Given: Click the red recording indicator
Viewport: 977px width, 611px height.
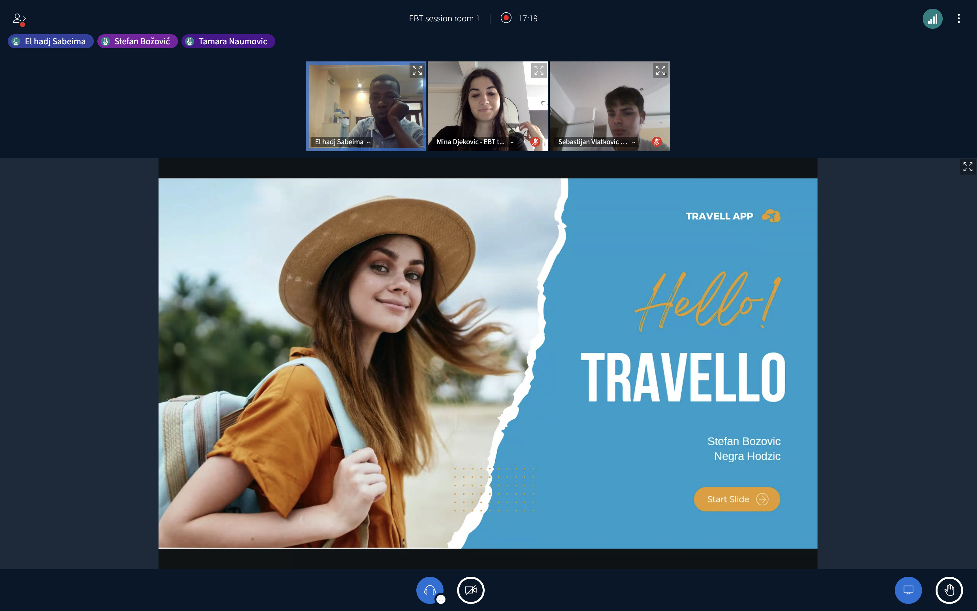Looking at the screenshot, I should coord(505,18).
